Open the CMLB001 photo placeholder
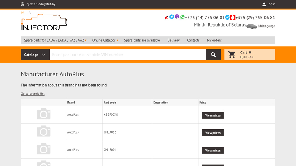Image resolution: width=296 pixels, height=166 pixels. click(x=43, y=149)
